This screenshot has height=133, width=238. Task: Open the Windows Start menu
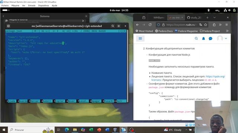4,130
